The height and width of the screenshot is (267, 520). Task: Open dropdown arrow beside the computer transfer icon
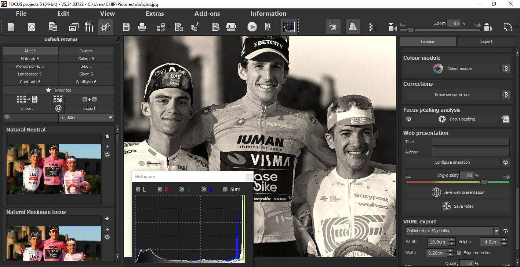(x=168, y=27)
